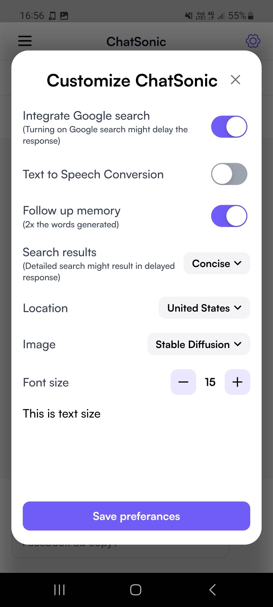The width and height of the screenshot is (273, 607).
Task: Close the Customize ChatSonic dialog
Action: point(235,80)
